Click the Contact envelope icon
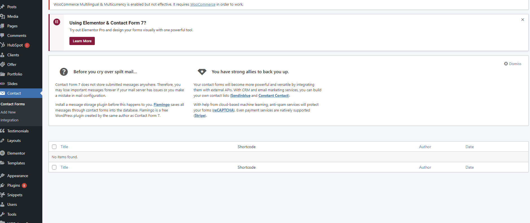 pos(3,93)
